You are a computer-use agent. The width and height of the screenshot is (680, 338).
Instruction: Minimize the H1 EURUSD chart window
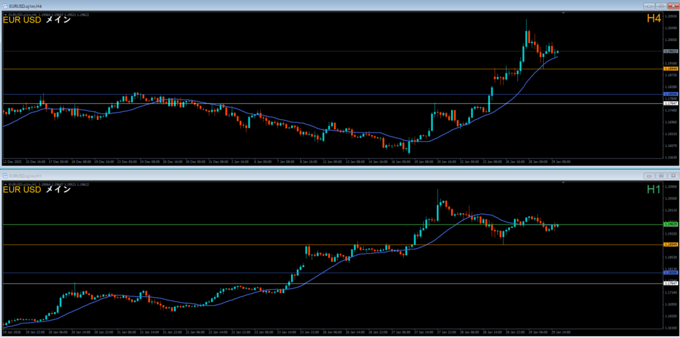(650, 176)
